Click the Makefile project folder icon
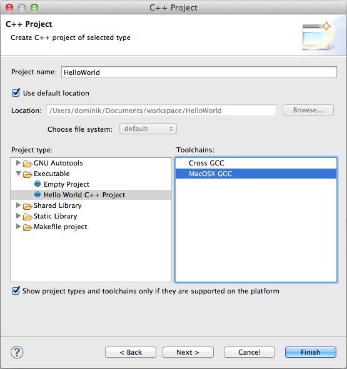Image resolution: width=347 pixels, height=369 pixels. [x=28, y=227]
